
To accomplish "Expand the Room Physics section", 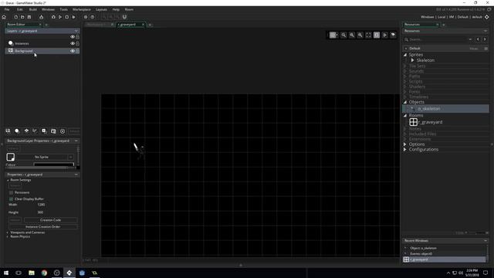I will (x=8, y=237).
